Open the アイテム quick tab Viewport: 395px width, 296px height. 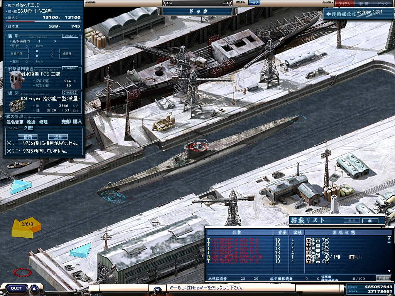point(344,3)
